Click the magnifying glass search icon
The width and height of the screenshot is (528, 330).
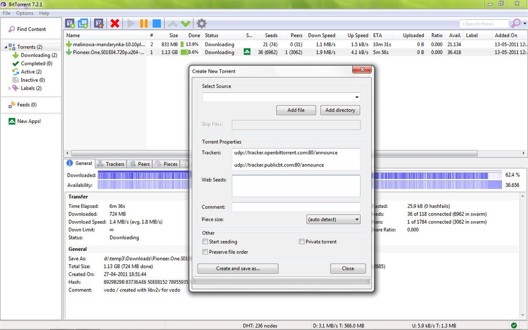point(516,24)
